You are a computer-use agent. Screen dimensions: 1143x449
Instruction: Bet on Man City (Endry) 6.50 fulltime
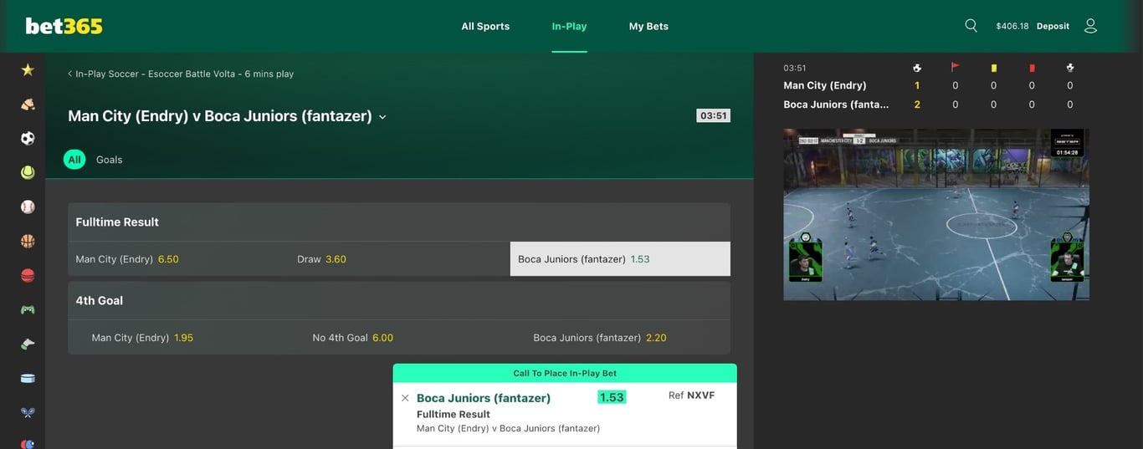(x=178, y=259)
